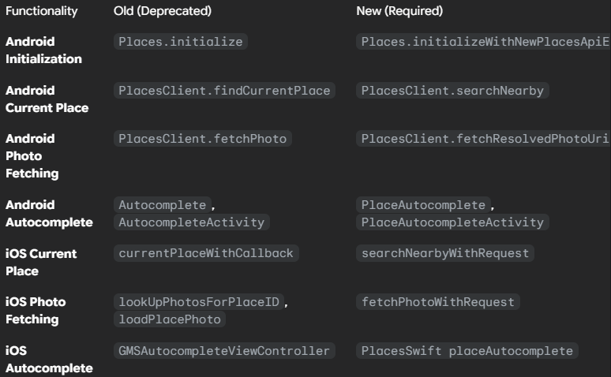
Task: Click the Places.initialize code snippet
Action: (181, 43)
